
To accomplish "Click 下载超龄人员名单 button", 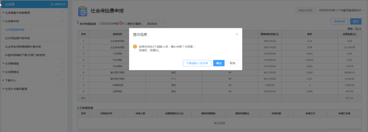I will pos(197,63).
